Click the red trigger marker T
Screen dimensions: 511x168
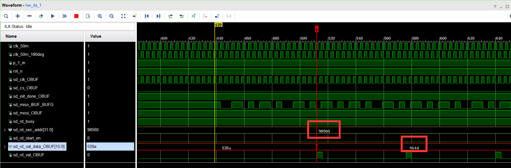(x=317, y=29)
